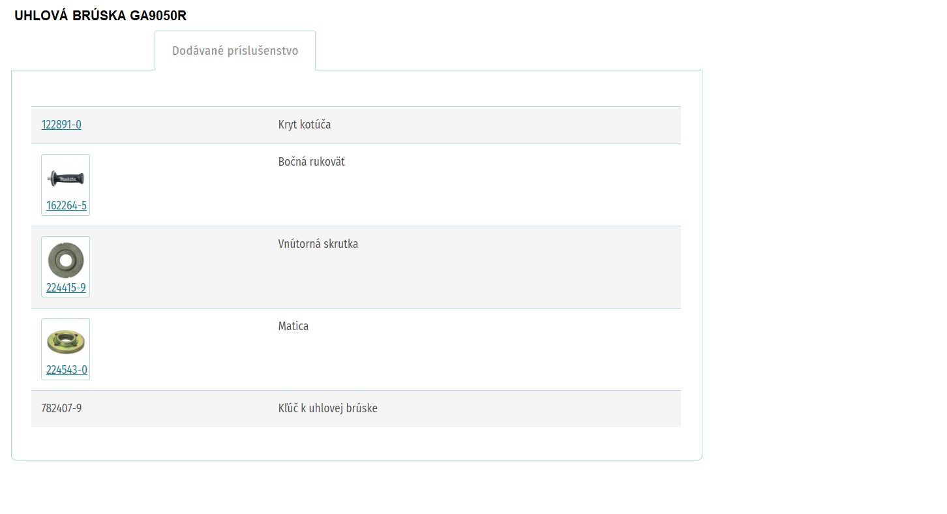Select the 782407-9 part number text
Image resolution: width=947 pixels, height=514 pixels.
tap(61, 408)
